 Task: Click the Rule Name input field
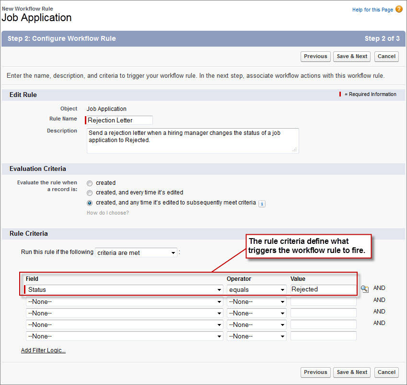[x=119, y=120]
